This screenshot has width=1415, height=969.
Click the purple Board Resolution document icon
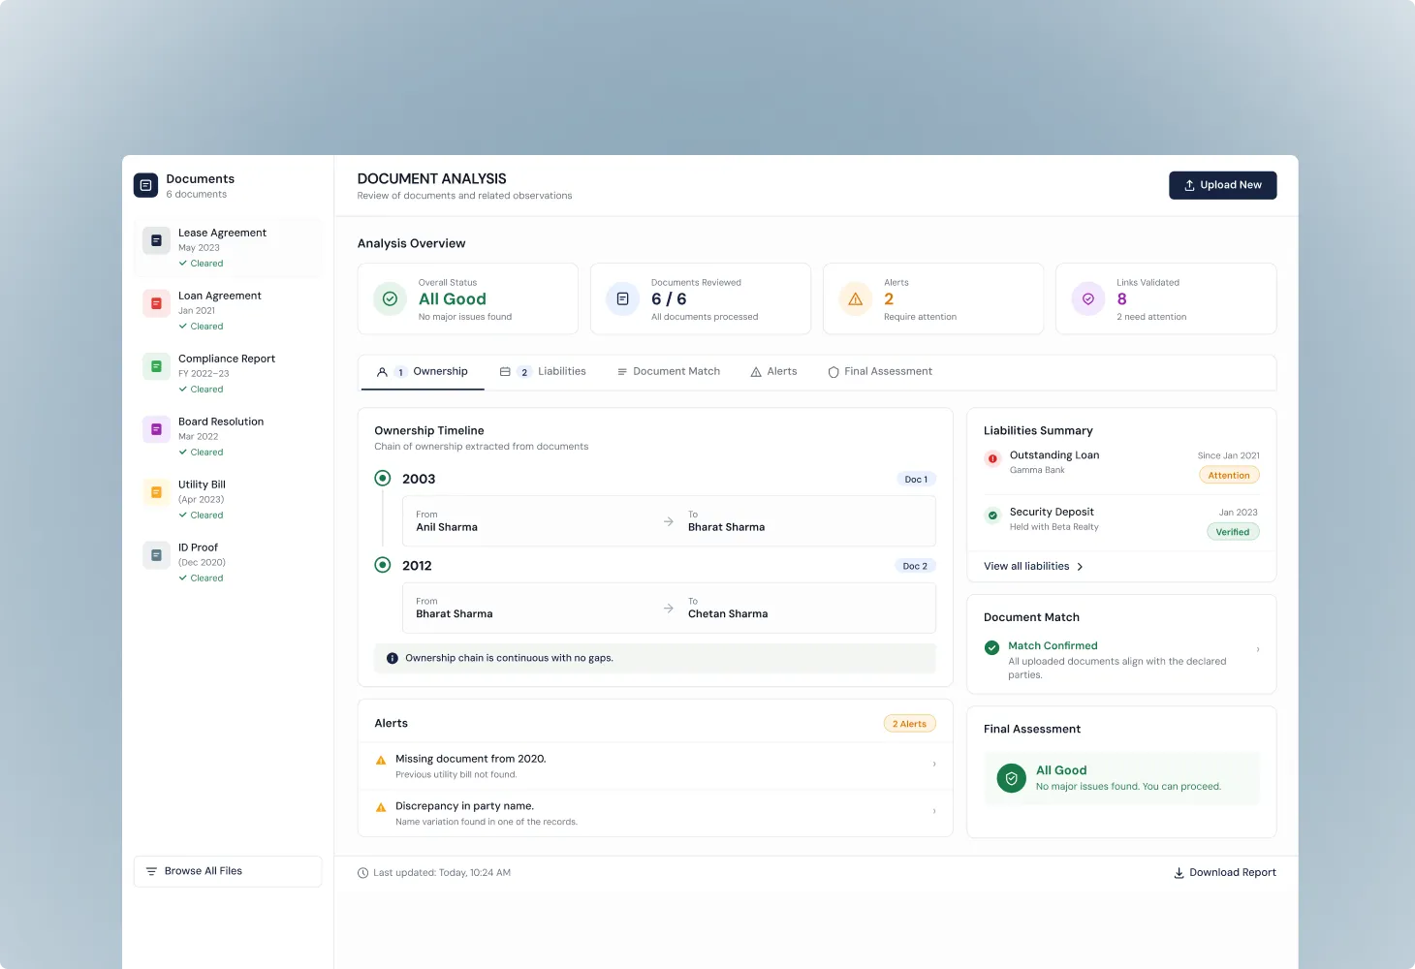(156, 429)
